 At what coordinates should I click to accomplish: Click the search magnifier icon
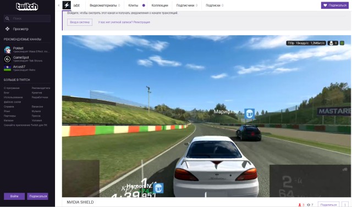(7, 18)
